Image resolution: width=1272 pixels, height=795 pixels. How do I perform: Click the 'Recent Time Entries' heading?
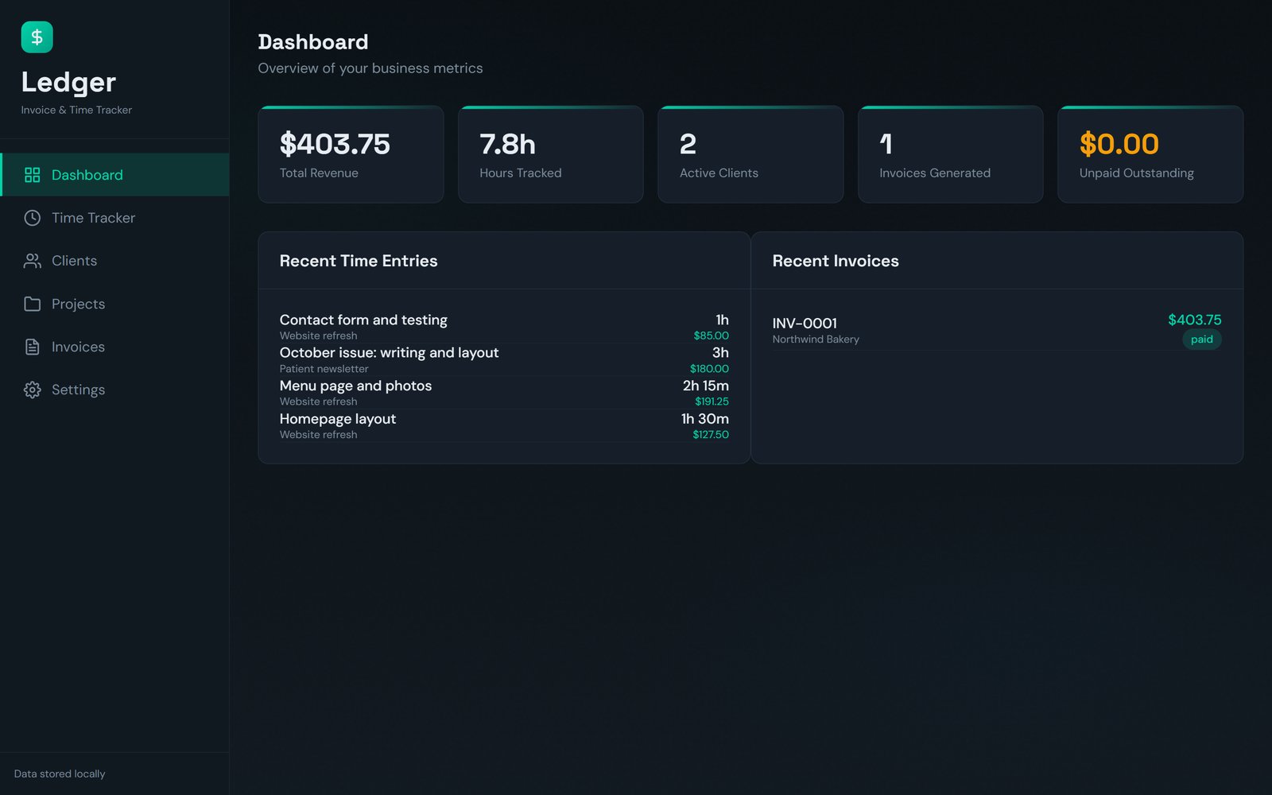[359, 261]
